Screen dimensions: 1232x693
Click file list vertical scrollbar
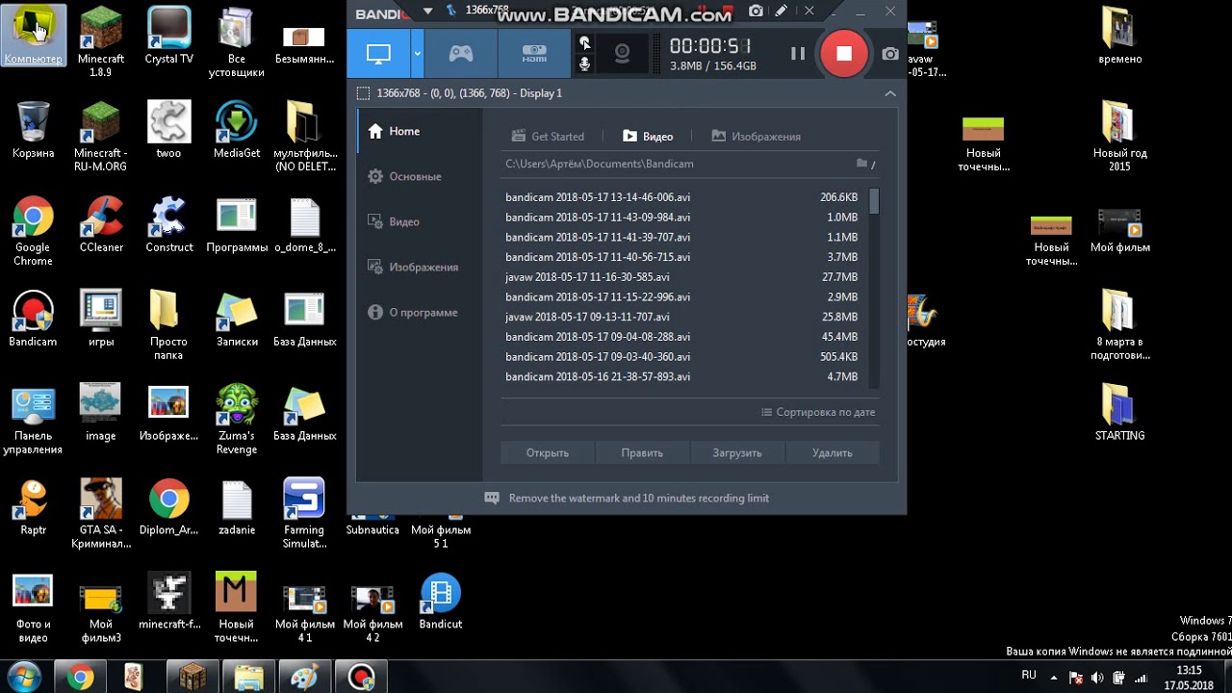coord(874,287)
